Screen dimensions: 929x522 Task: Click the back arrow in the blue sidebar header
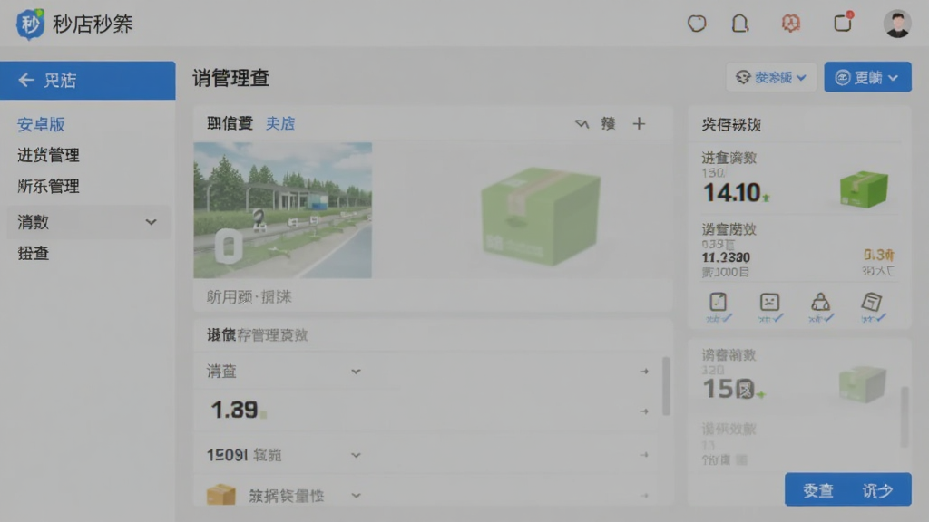(x=26, y=80)
